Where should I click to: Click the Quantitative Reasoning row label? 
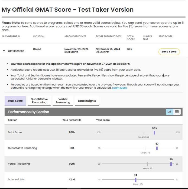22,148
